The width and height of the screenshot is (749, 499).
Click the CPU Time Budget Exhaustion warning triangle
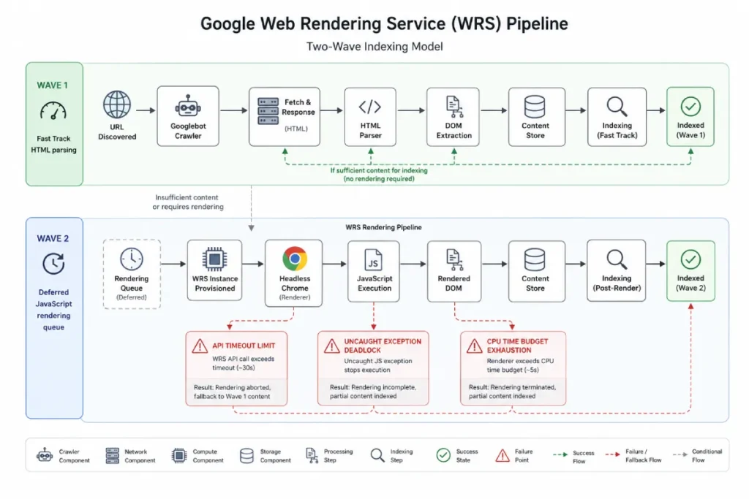pos(474,346)
